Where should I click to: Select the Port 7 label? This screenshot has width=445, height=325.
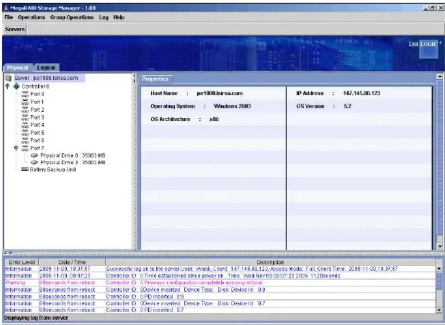click(x=37, y=148)
